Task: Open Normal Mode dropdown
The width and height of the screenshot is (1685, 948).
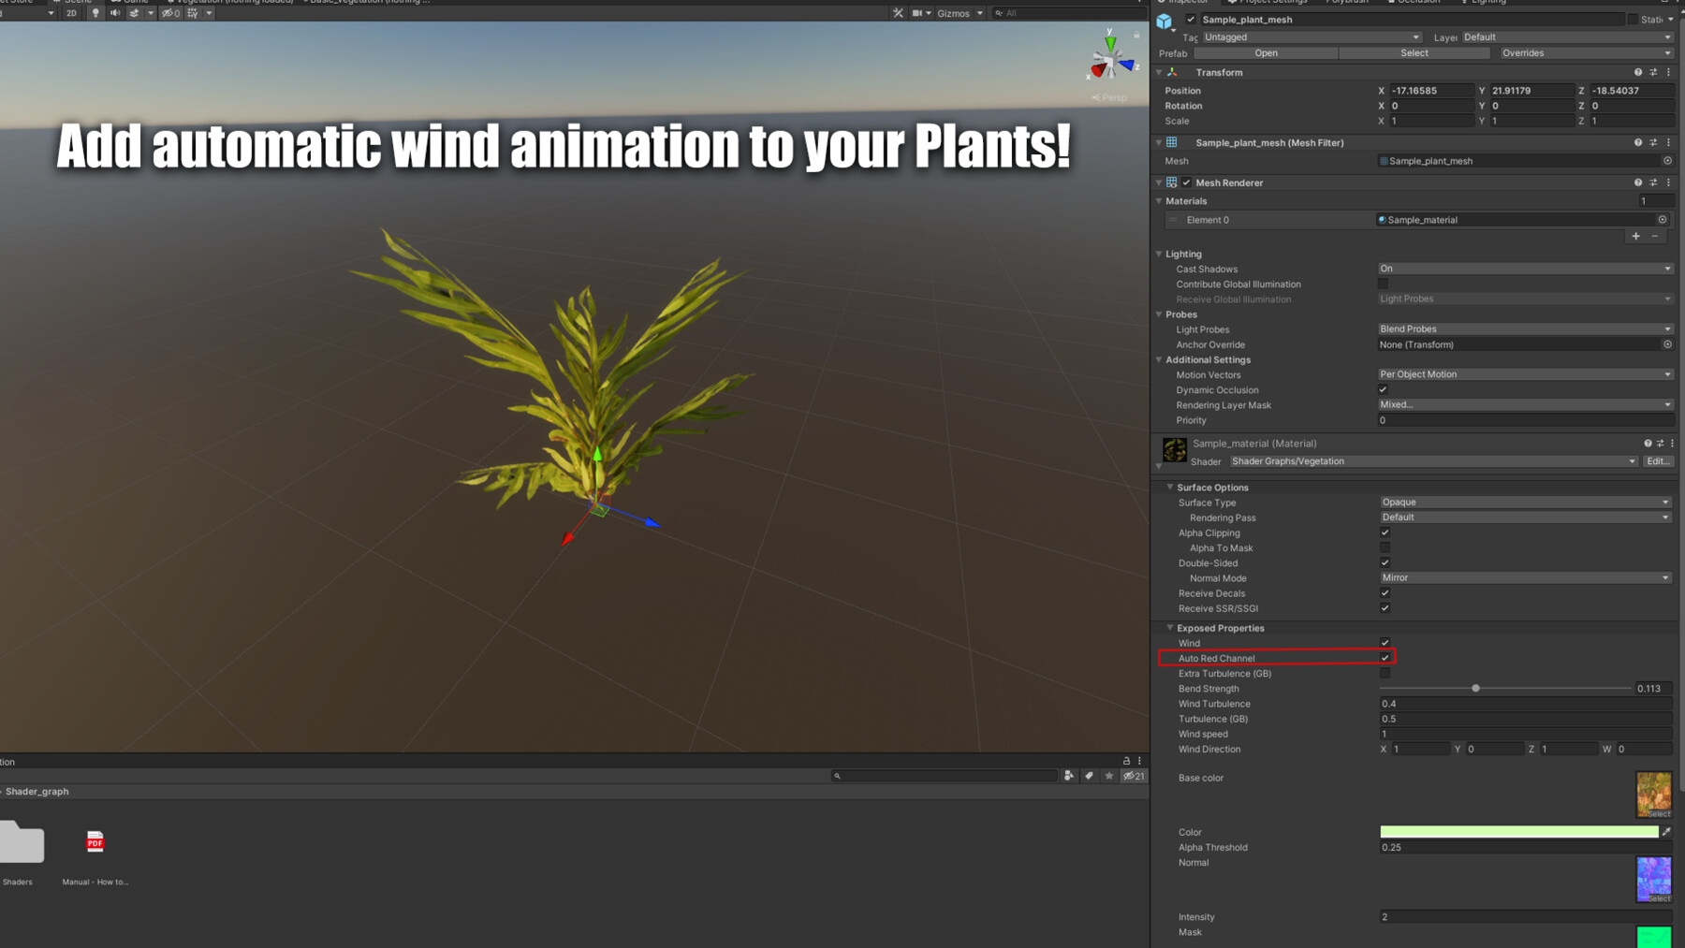Action: click(x=1526, y=578)
